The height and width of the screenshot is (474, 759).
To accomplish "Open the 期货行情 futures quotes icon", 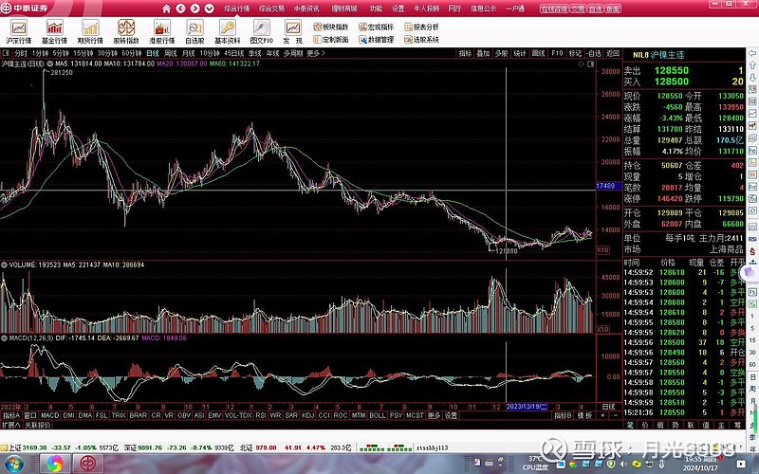I will (90, 33).
